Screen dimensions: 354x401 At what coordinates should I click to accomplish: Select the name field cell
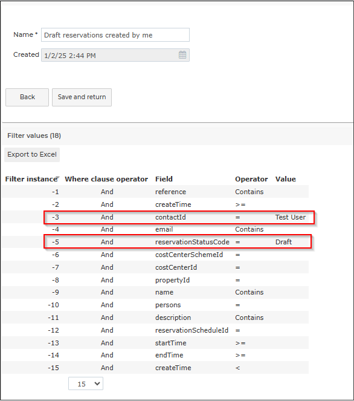[164, 292]
